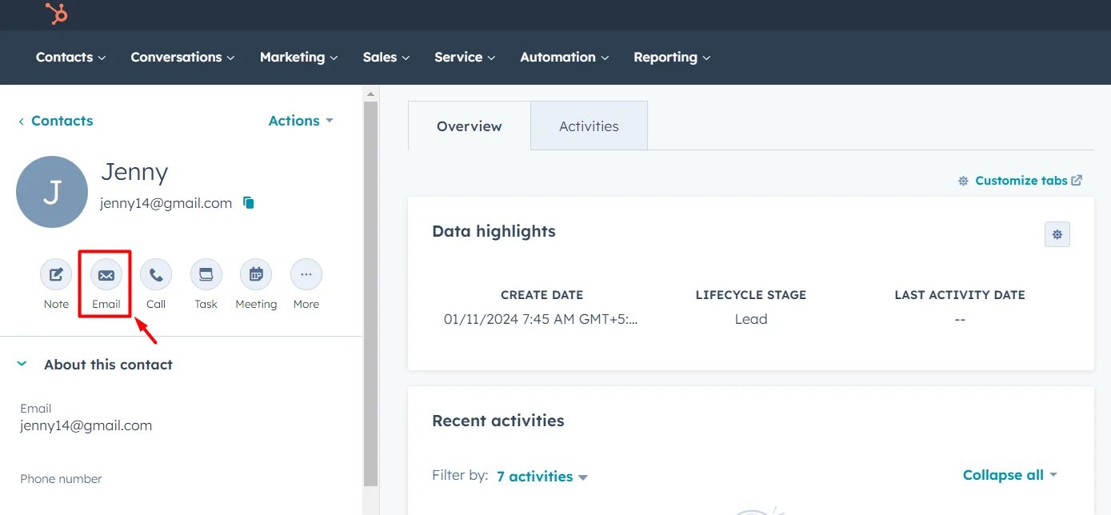Viewport: 1111px width, 515px height.
Task: Open Customize tabs in a new window
Action: [1020, 180]
